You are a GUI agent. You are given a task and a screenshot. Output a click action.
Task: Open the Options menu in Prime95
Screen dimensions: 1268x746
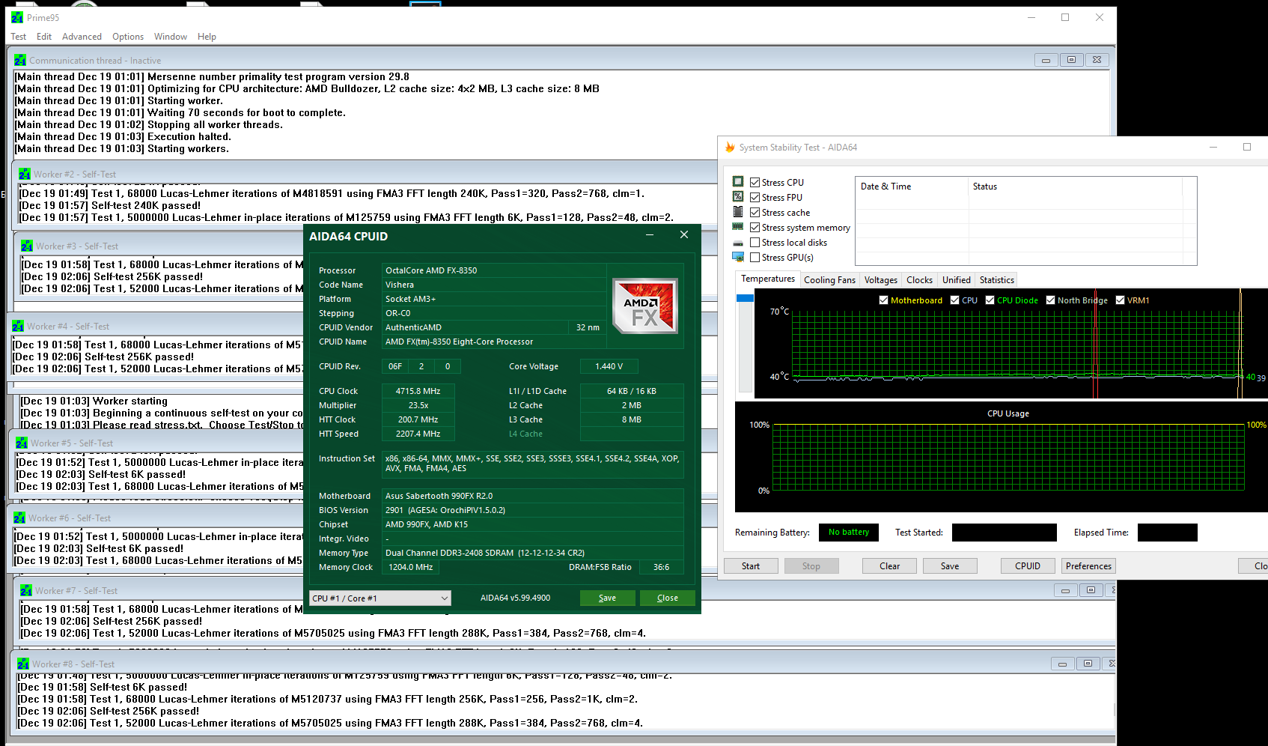click(x=128, y=37)
